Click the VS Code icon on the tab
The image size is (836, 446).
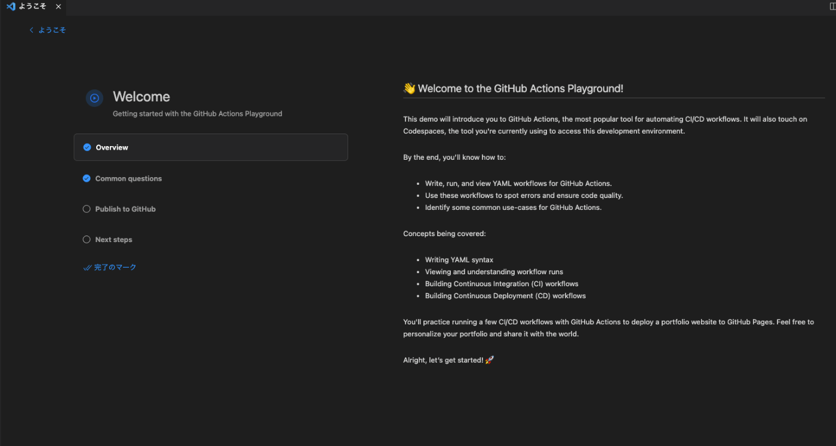11,7
